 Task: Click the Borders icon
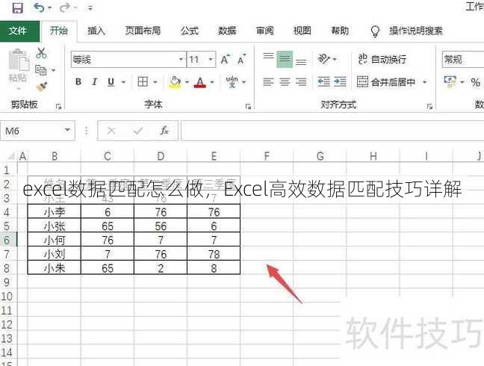pos(143,82)
